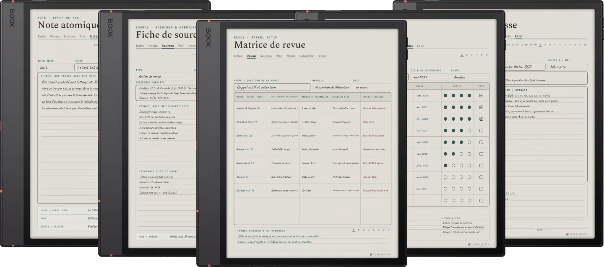Check the Fait box for août 2026
Image resolution: width=604 pixels, height=267 pixels.
(x=481, y=142)
